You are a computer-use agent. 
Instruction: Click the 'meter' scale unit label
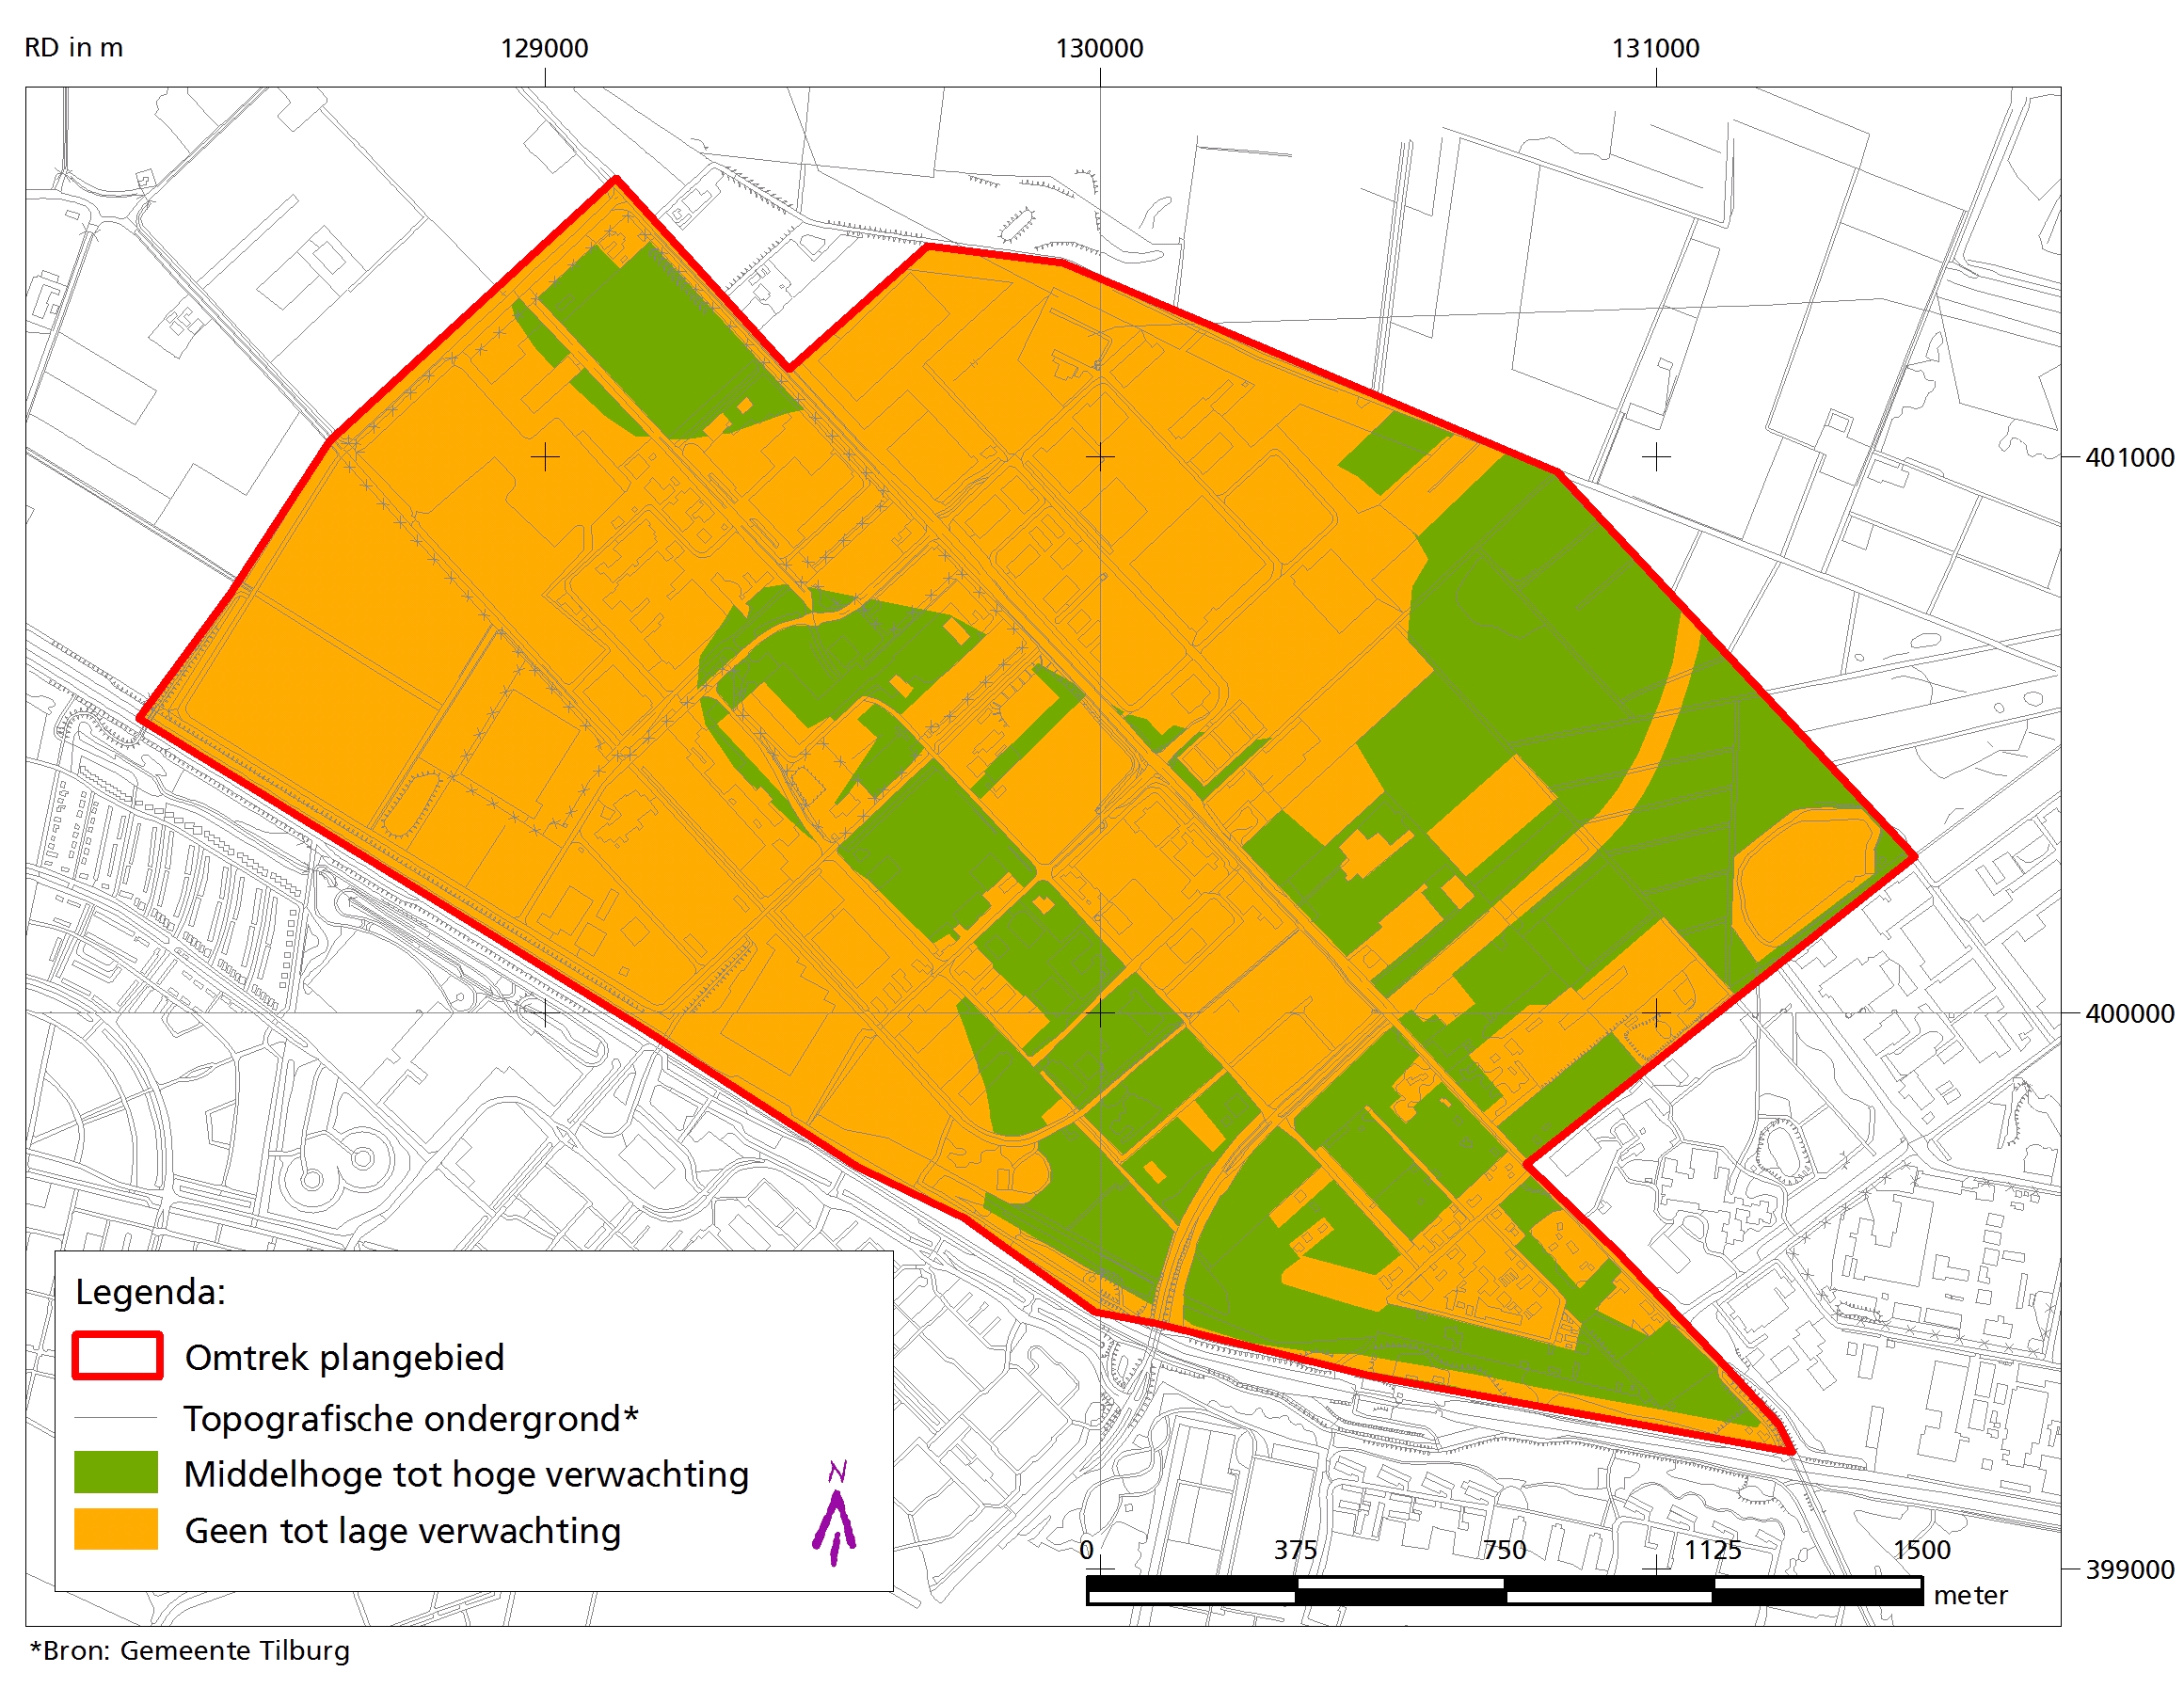click(x=1970, y=1595)
